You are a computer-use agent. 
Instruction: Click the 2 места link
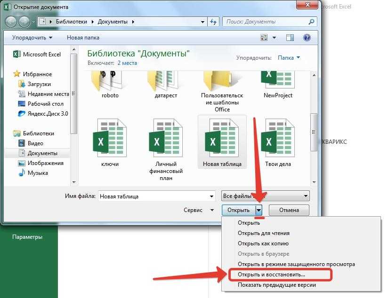click(x=127, y=63)
